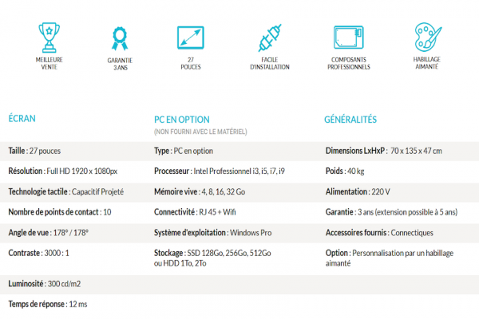Screen dimensions: 479x319
Task: Click the palette Habillage Aimanté icon
Action: (x=428, y=37)
